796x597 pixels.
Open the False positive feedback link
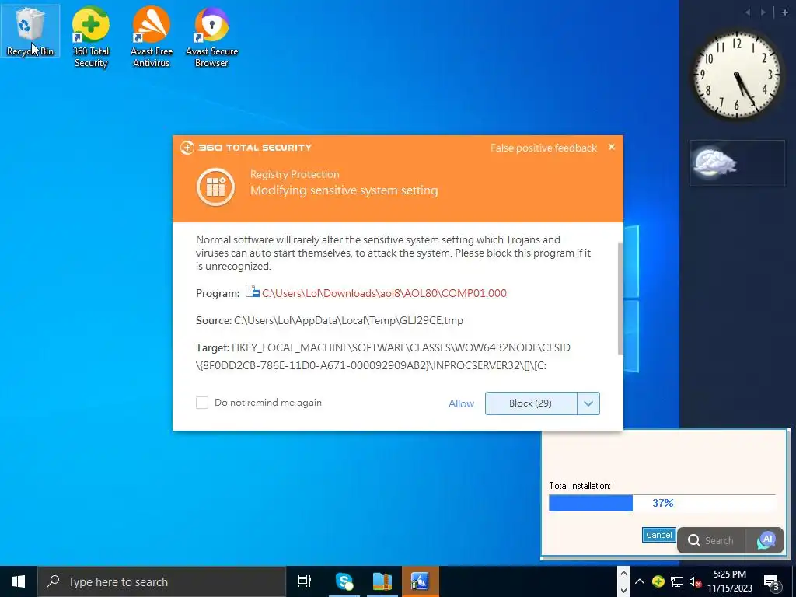(543, 148)
